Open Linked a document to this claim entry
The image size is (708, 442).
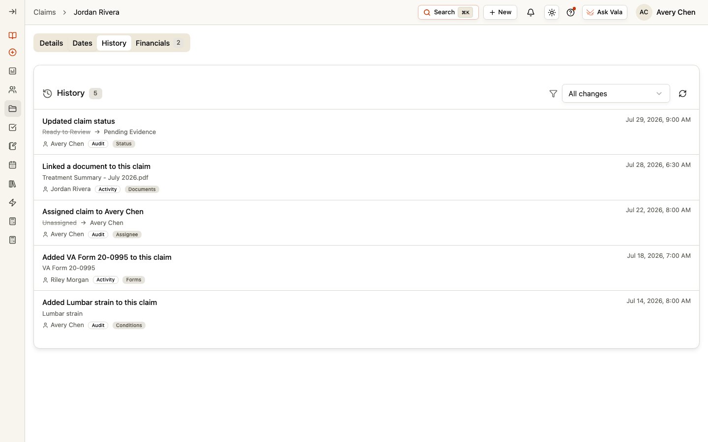point(366,177)
